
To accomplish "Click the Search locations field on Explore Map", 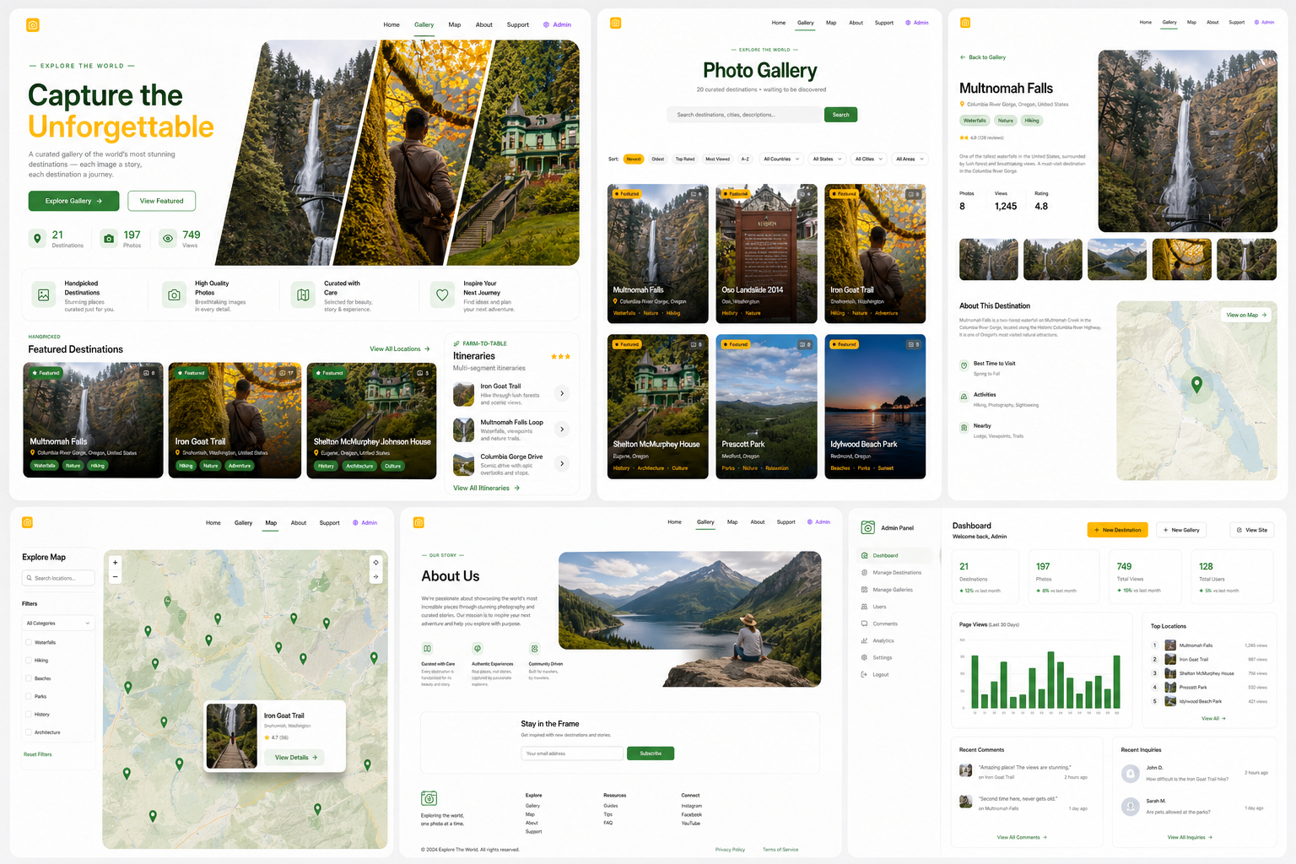I will [59, 578].
